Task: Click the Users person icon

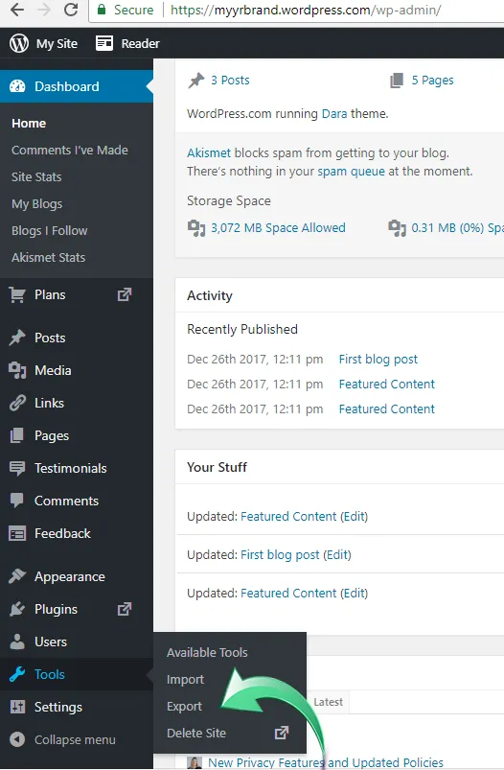Action: 17,642
